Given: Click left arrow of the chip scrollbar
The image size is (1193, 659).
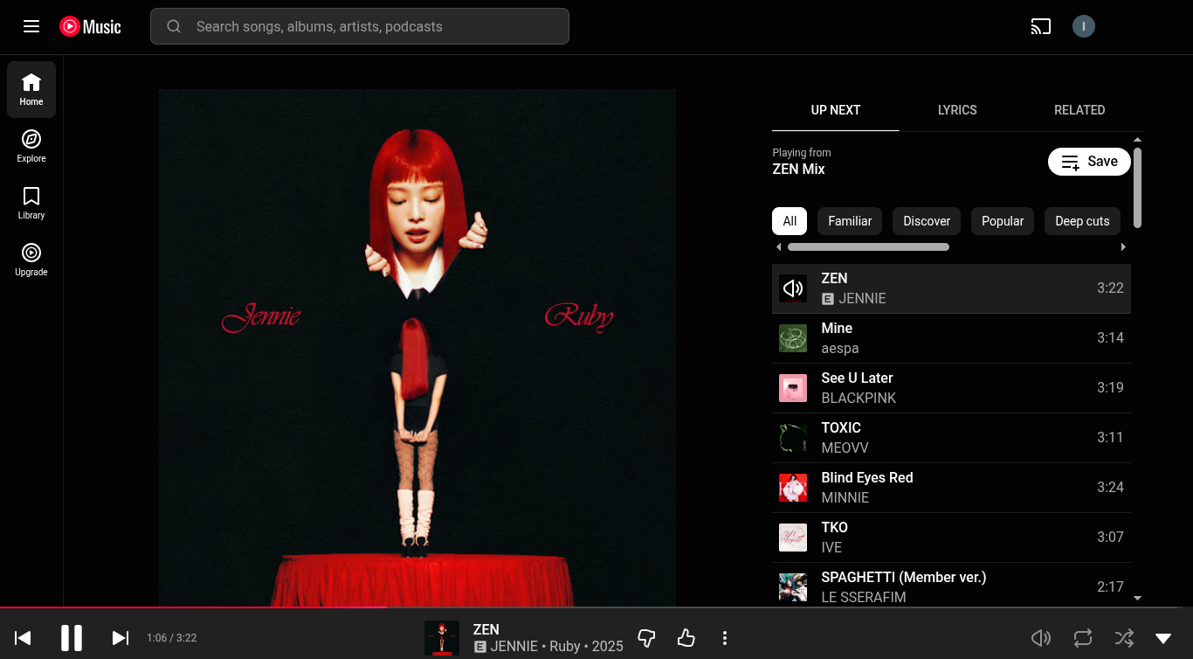Looking at the screenshot, I should pyautogui.click(x=778, y=247).
